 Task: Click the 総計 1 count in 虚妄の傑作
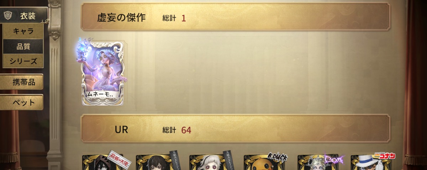pos(174,18)
